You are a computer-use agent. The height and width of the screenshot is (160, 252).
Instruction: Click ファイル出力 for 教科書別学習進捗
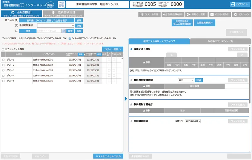[238, 105]
